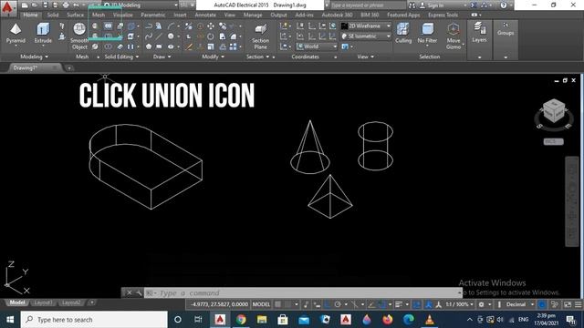
Task: Click the Windows taskbar search box
Action: 94,320
